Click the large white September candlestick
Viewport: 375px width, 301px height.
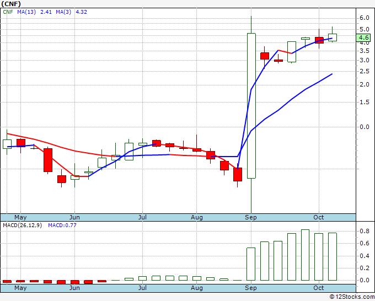coord(251,106)
